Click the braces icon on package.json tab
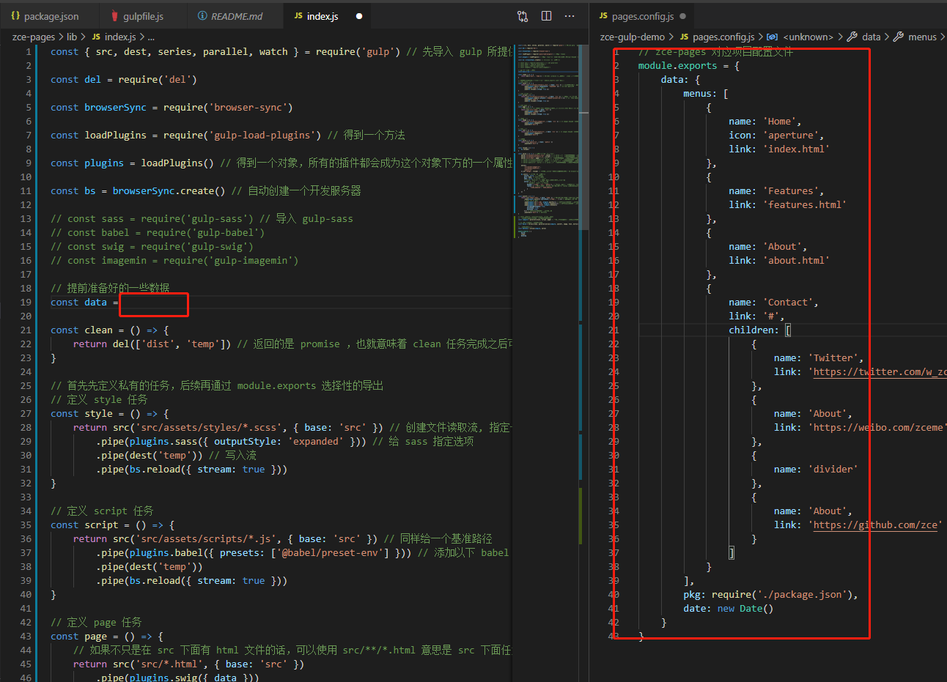The width and height of the screenshot is (947, 682). [15, 16]
